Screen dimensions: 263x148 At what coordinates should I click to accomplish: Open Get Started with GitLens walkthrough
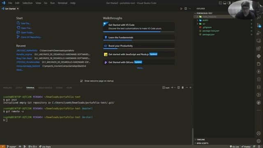click(139, 62)
